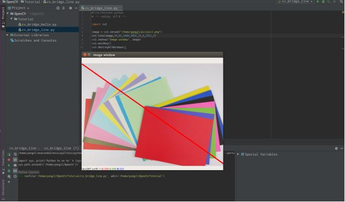
Task: Open the Favorites side tool tab
Action: (x=3, y=162)
